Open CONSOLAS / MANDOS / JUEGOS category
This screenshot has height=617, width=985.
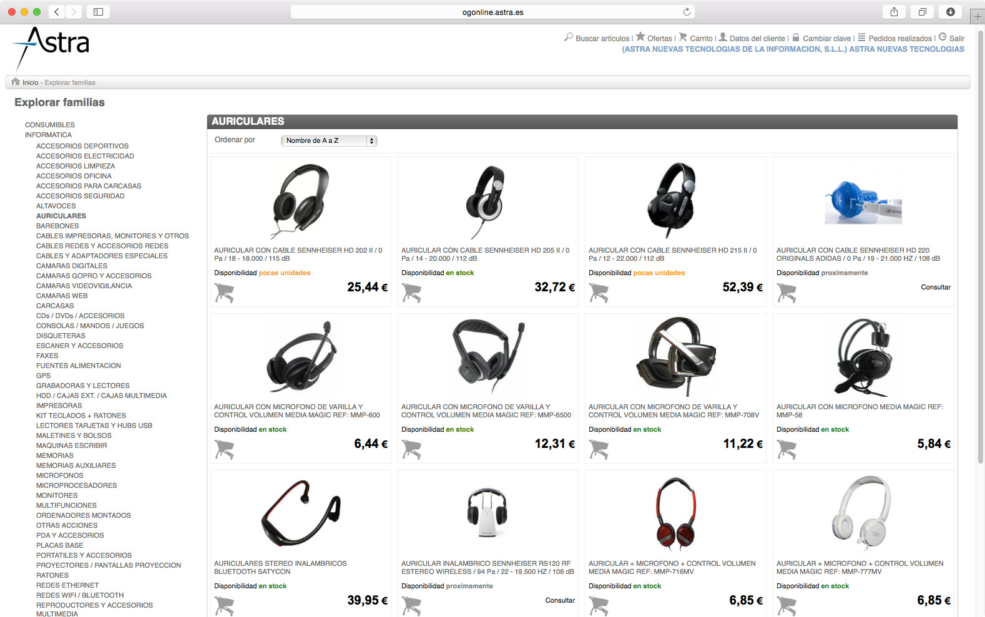point(90,326)
